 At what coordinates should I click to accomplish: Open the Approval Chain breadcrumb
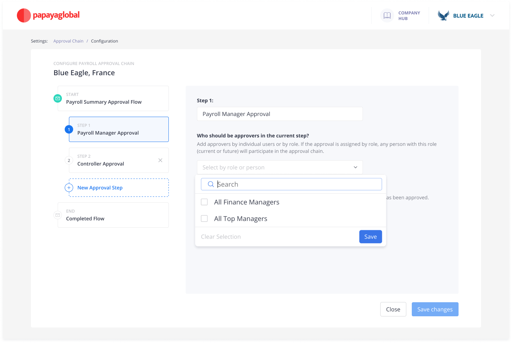coord(68,41)
